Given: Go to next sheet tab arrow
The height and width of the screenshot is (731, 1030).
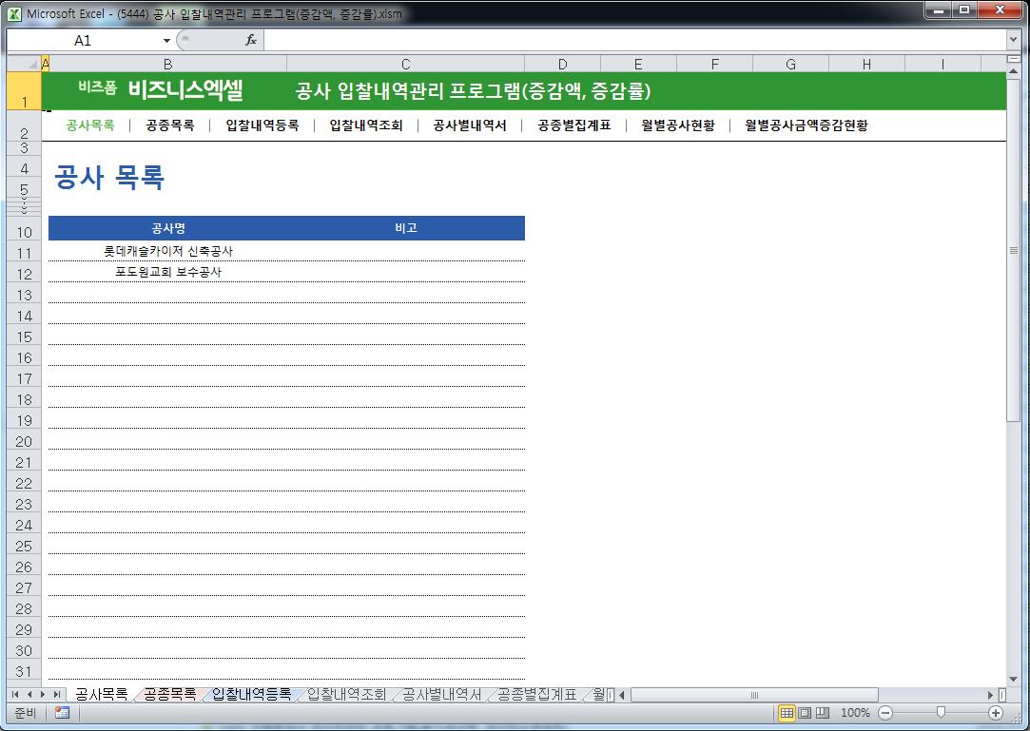Looking at the screenshot, I should click(x=43, y=694).
